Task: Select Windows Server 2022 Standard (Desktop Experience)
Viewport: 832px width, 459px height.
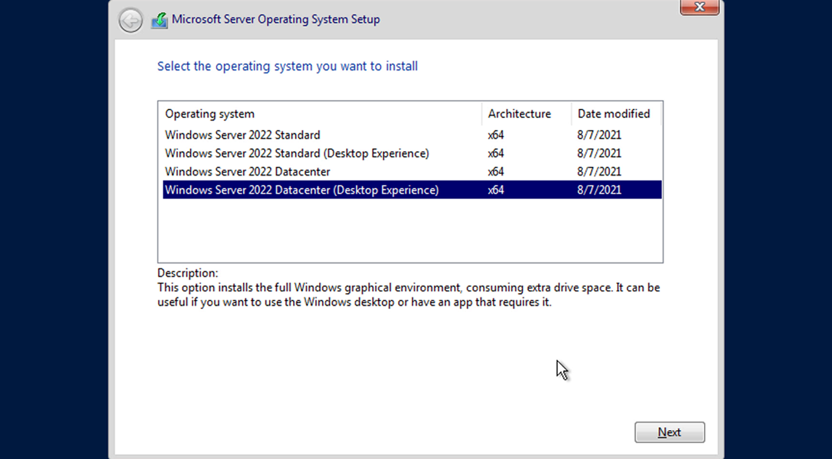Action: click(412, 153)
